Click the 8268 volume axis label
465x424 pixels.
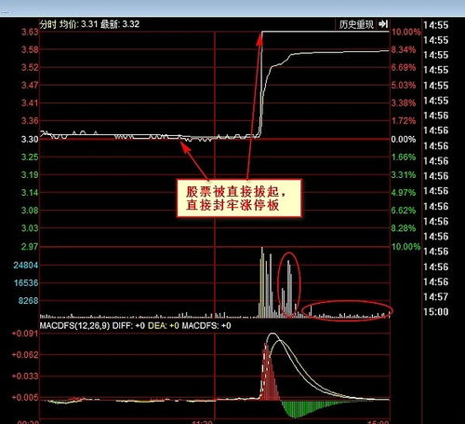[x=28, y=301]
